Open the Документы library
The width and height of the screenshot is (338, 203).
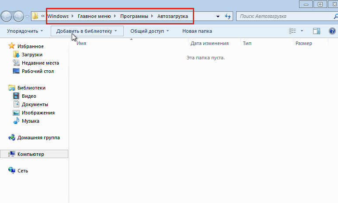point(35,105)
